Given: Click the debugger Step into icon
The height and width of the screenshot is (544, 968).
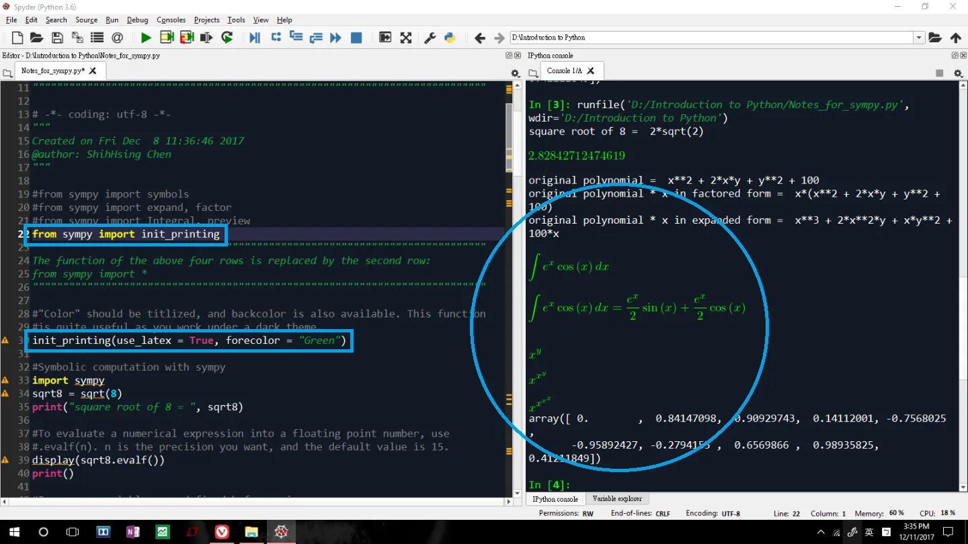Looking at the screenshot, I should pos(296,38).
